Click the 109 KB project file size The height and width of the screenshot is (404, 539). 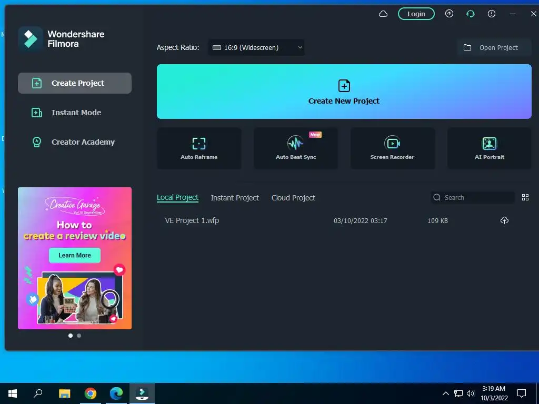(437, 221)
